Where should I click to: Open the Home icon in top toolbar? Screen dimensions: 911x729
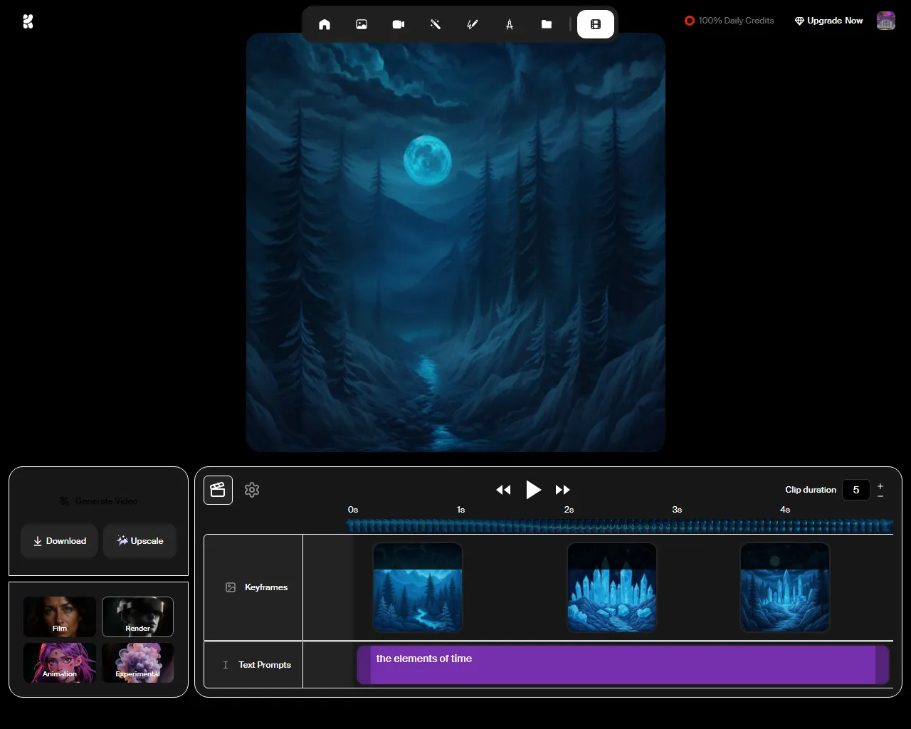325,24
